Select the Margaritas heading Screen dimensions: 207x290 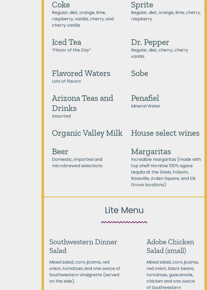coord(151,151)
